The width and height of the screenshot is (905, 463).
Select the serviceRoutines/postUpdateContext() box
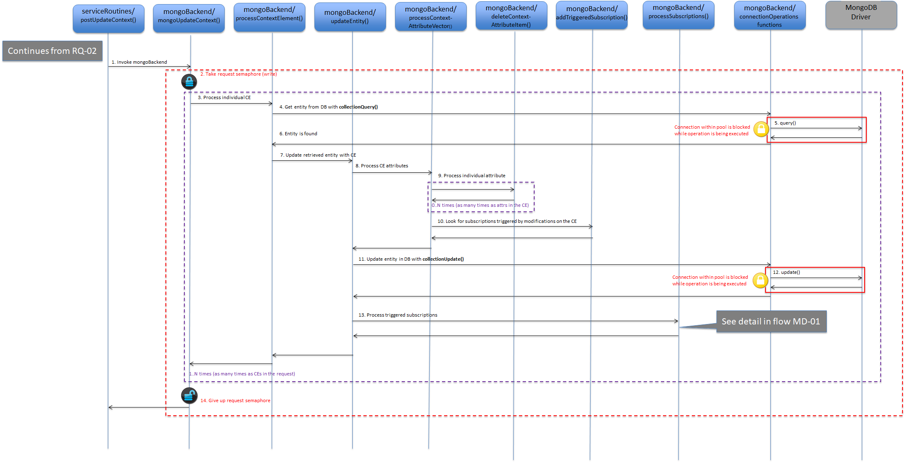(x=108, y=19)
